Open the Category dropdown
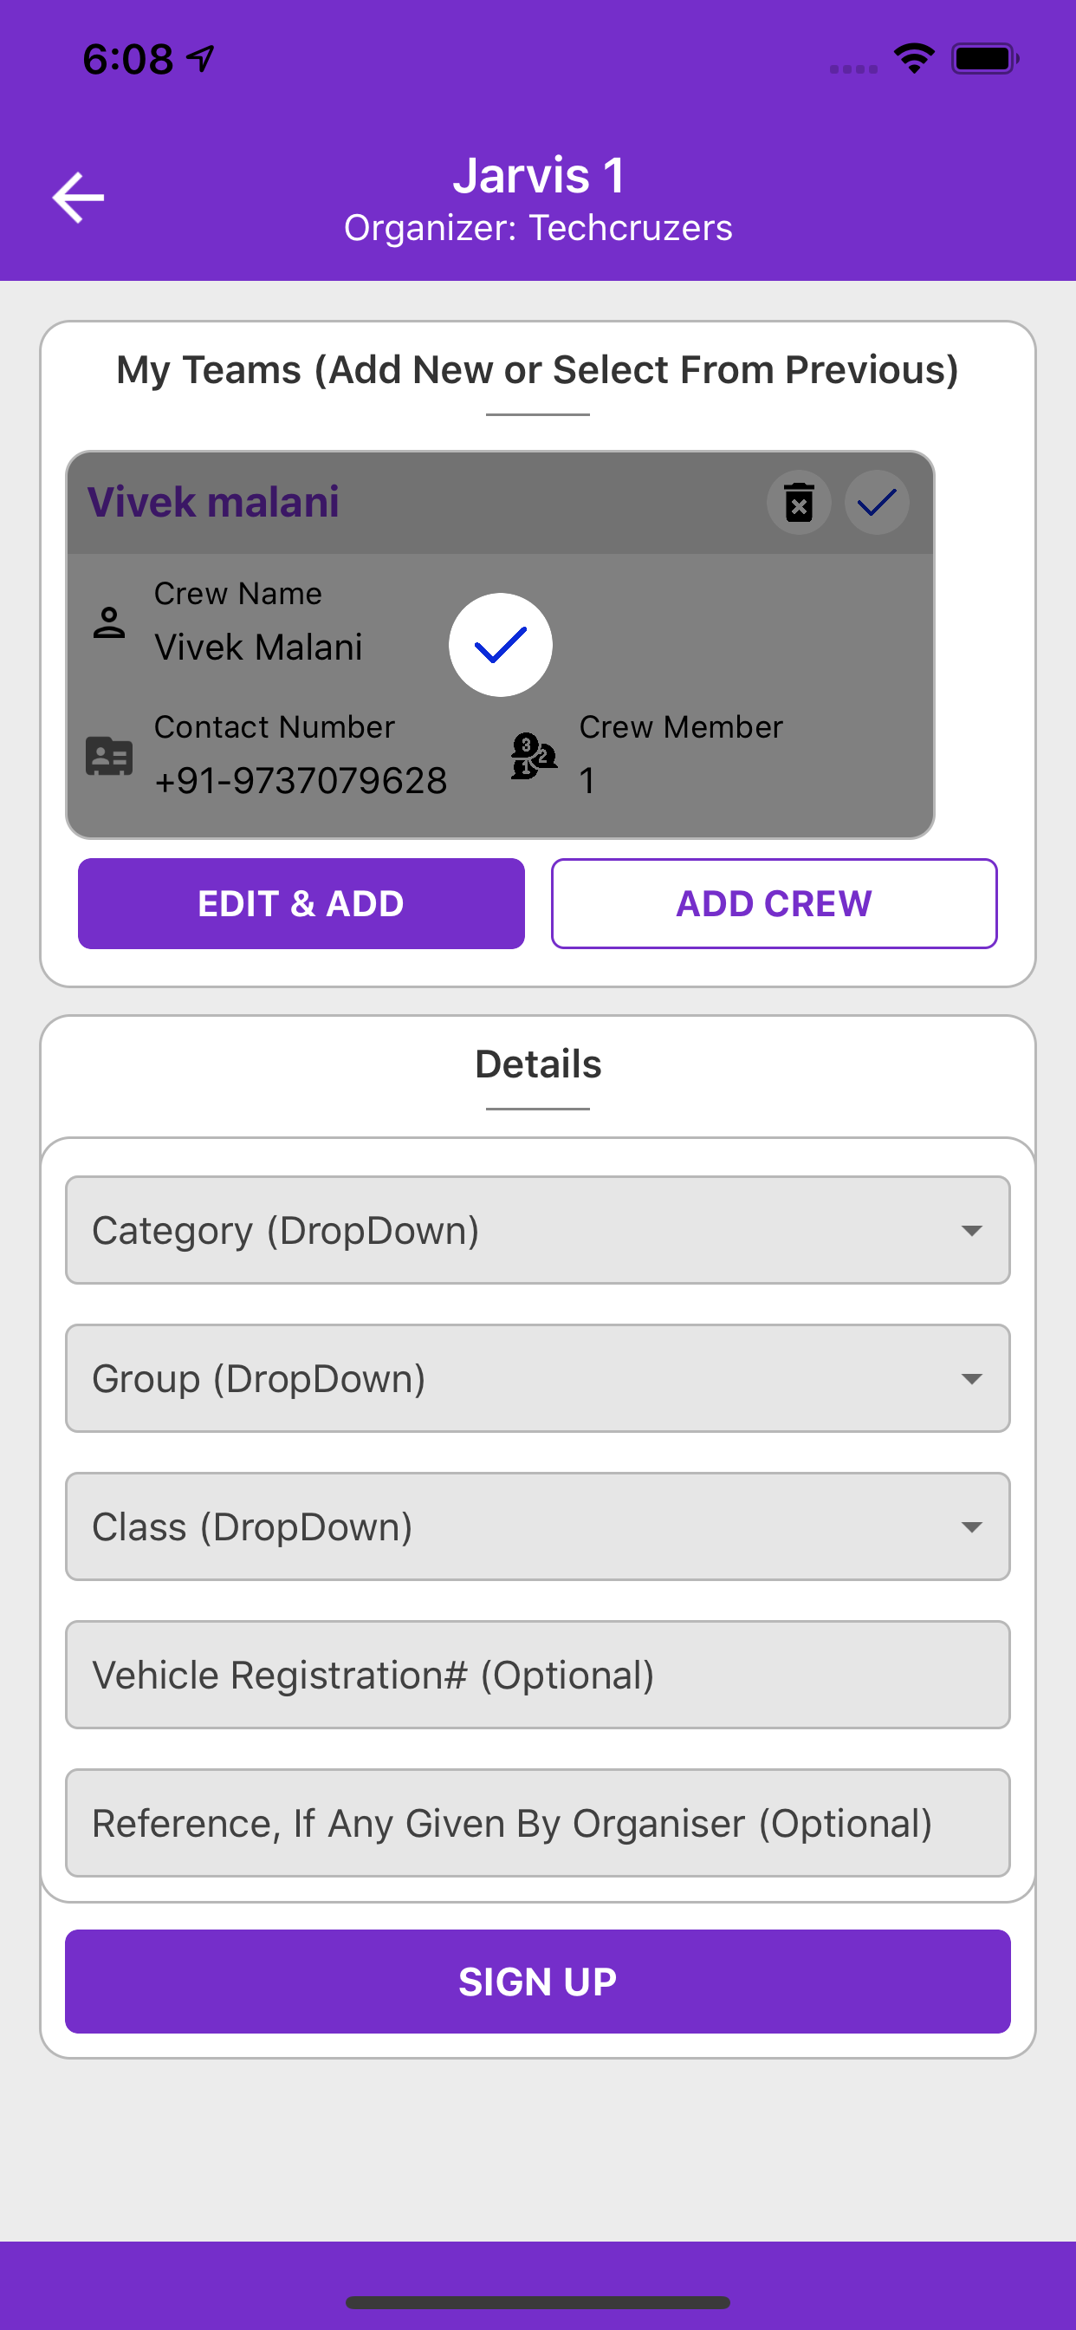Image resolution: width=1076 pixels, height=2330 pixels. click(537, 1230)
